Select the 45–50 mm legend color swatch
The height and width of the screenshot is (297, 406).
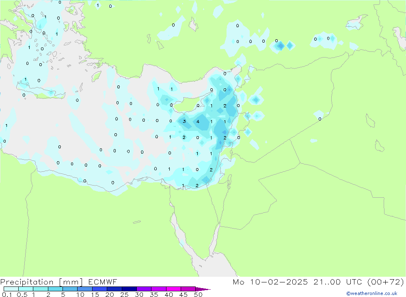[188, 289]
